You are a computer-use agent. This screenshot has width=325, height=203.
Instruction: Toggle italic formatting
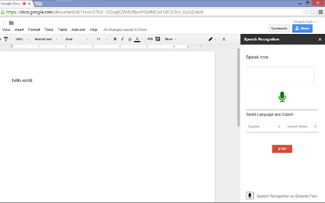pyautogui.click(x=122, y=39)
